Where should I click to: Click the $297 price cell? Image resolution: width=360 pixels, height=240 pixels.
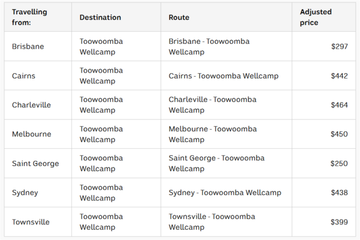click(339, 47)
